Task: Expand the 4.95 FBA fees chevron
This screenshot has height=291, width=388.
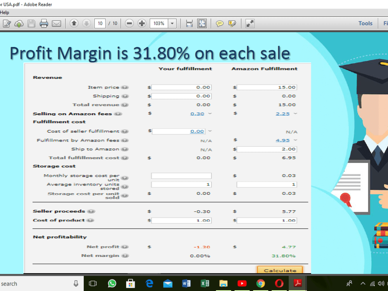Action: 295,140
